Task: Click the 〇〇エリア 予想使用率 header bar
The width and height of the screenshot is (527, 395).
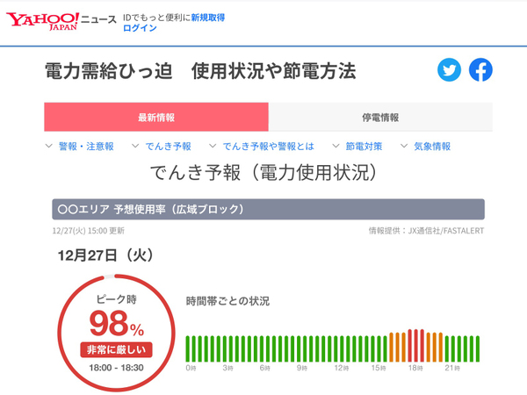Action: point(268,210)
